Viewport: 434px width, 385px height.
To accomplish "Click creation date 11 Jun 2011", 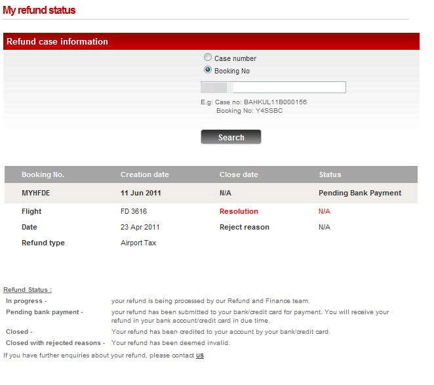I will click(x=140, y=193).
